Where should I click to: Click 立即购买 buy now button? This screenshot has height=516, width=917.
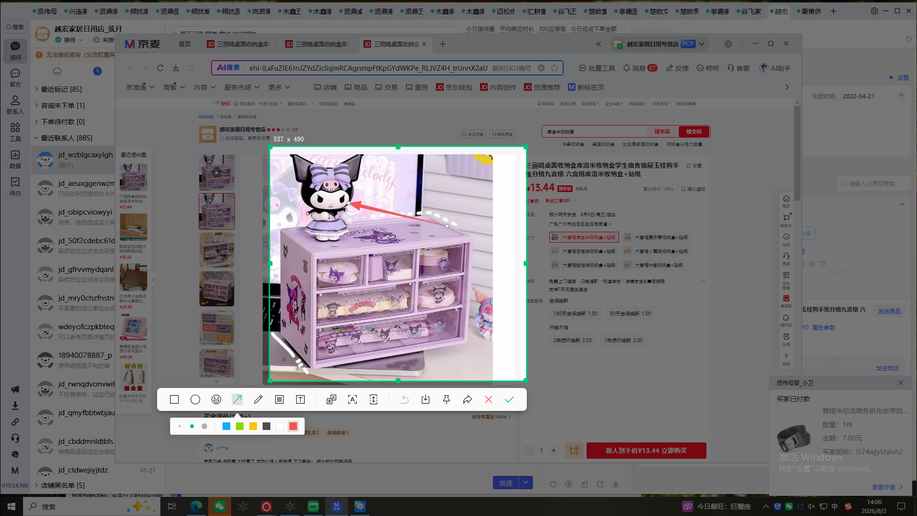tap(646, 451)
